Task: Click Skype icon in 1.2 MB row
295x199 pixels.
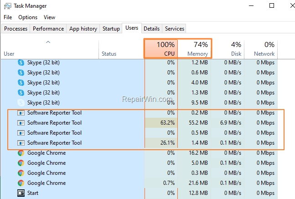Action: click(21, 63)
